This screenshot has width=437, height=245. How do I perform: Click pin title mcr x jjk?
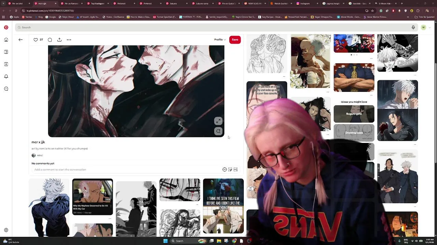pyautogui.click(x=38, y=142)
